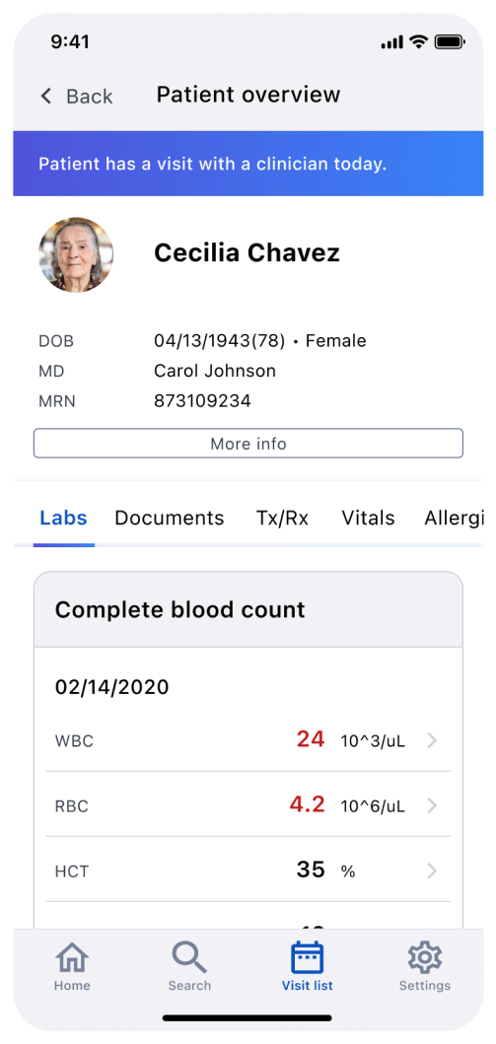
Task: Expand RBC result row chevron
Action: pos(432,805)
